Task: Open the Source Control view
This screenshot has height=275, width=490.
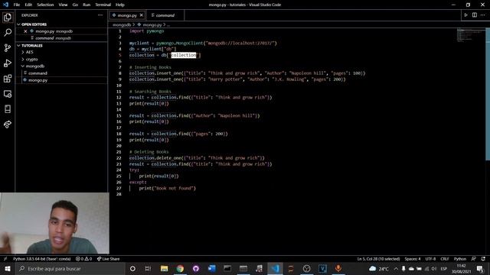Action: click(8, 47)
